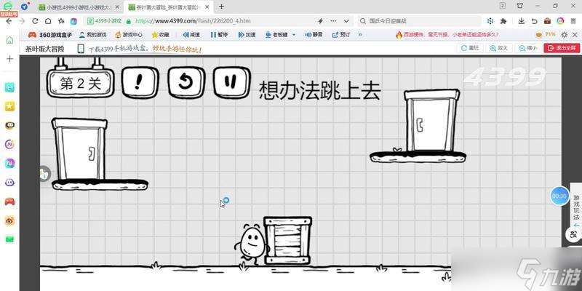
Task: Expand more game bar items with »
Action: [x=360, y=34]
